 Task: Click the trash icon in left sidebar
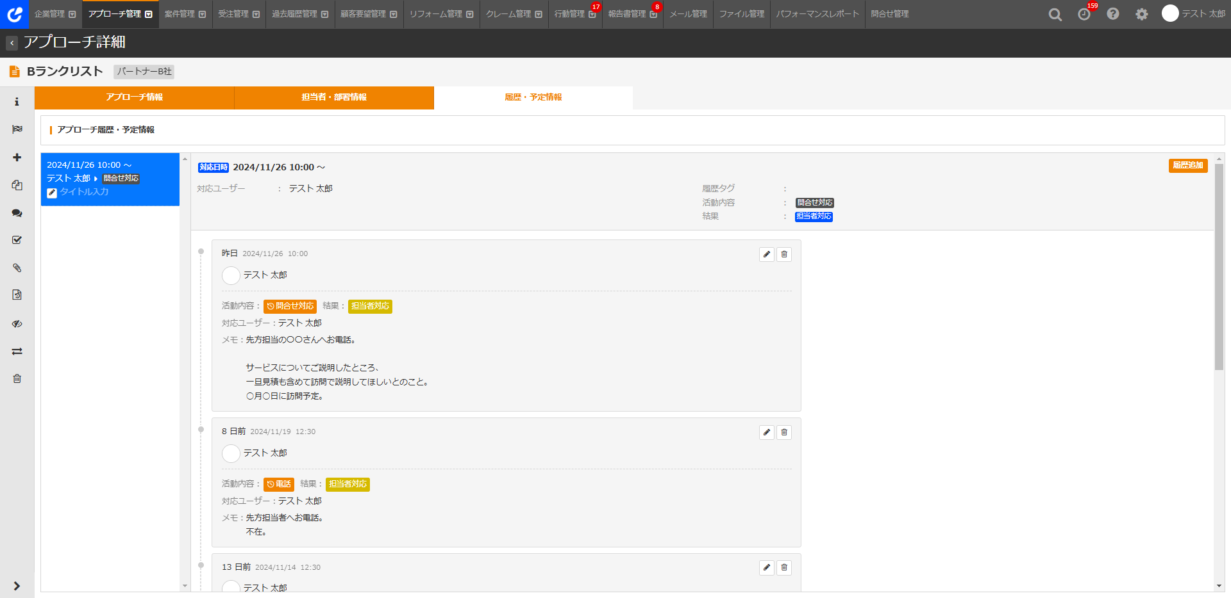tap(17, 378)
